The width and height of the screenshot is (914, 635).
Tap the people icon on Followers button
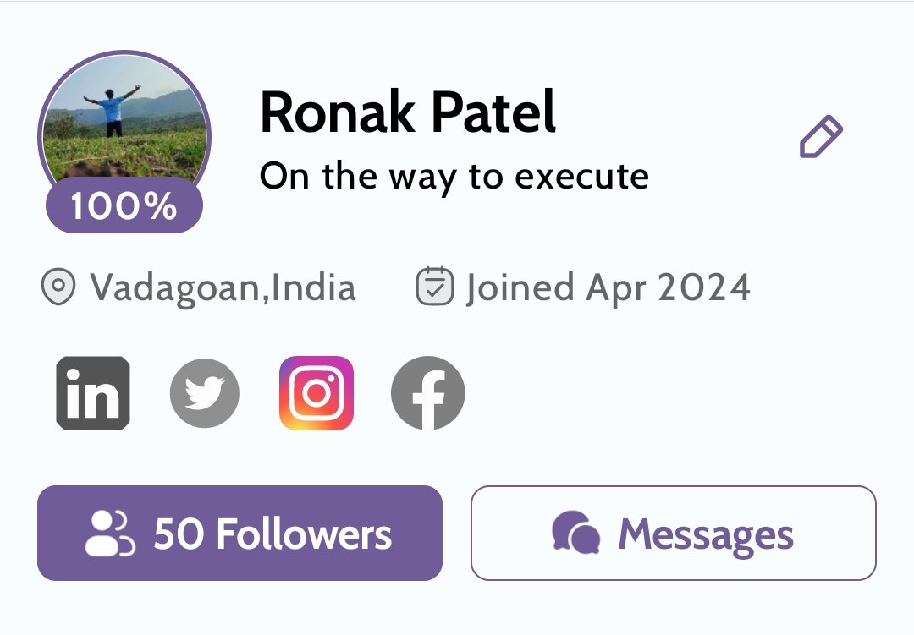point(110,534)
